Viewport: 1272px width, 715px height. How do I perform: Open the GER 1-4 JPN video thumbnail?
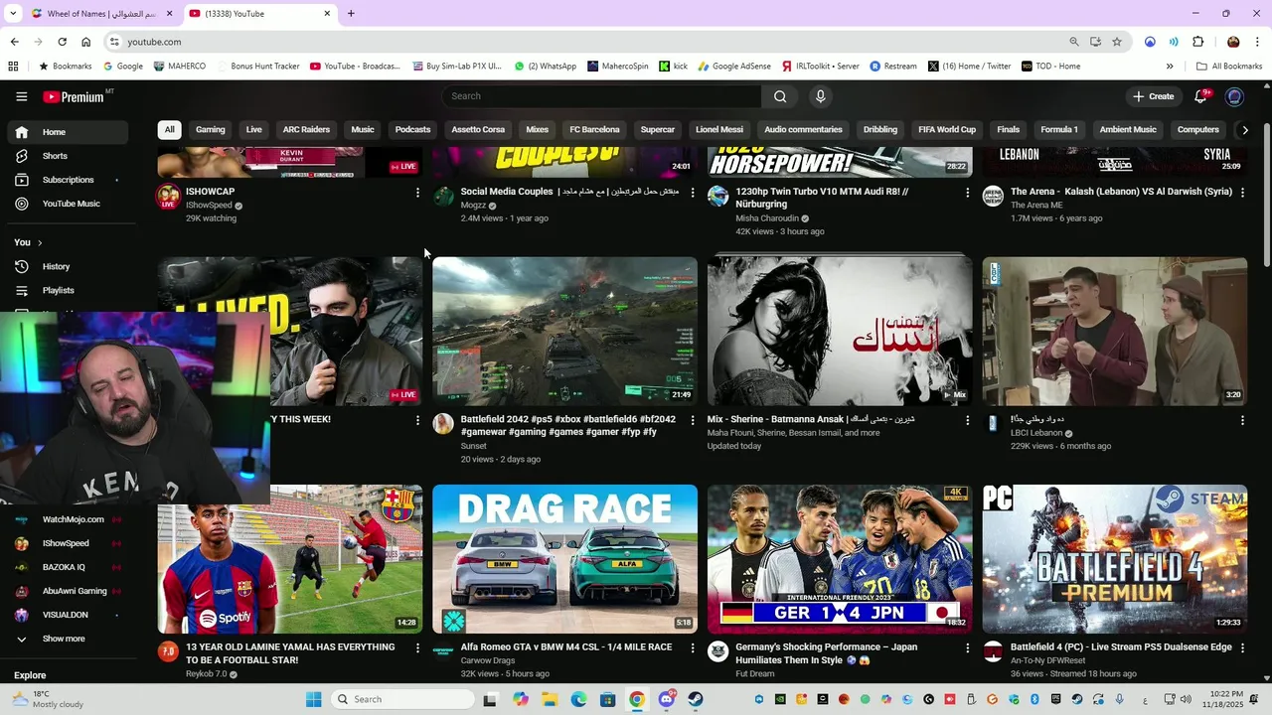point(840,559)
